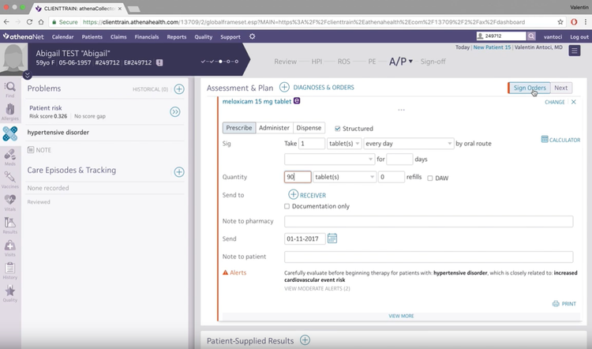Open the Results sidebar icon
The image size is (592, 349).
9,226
